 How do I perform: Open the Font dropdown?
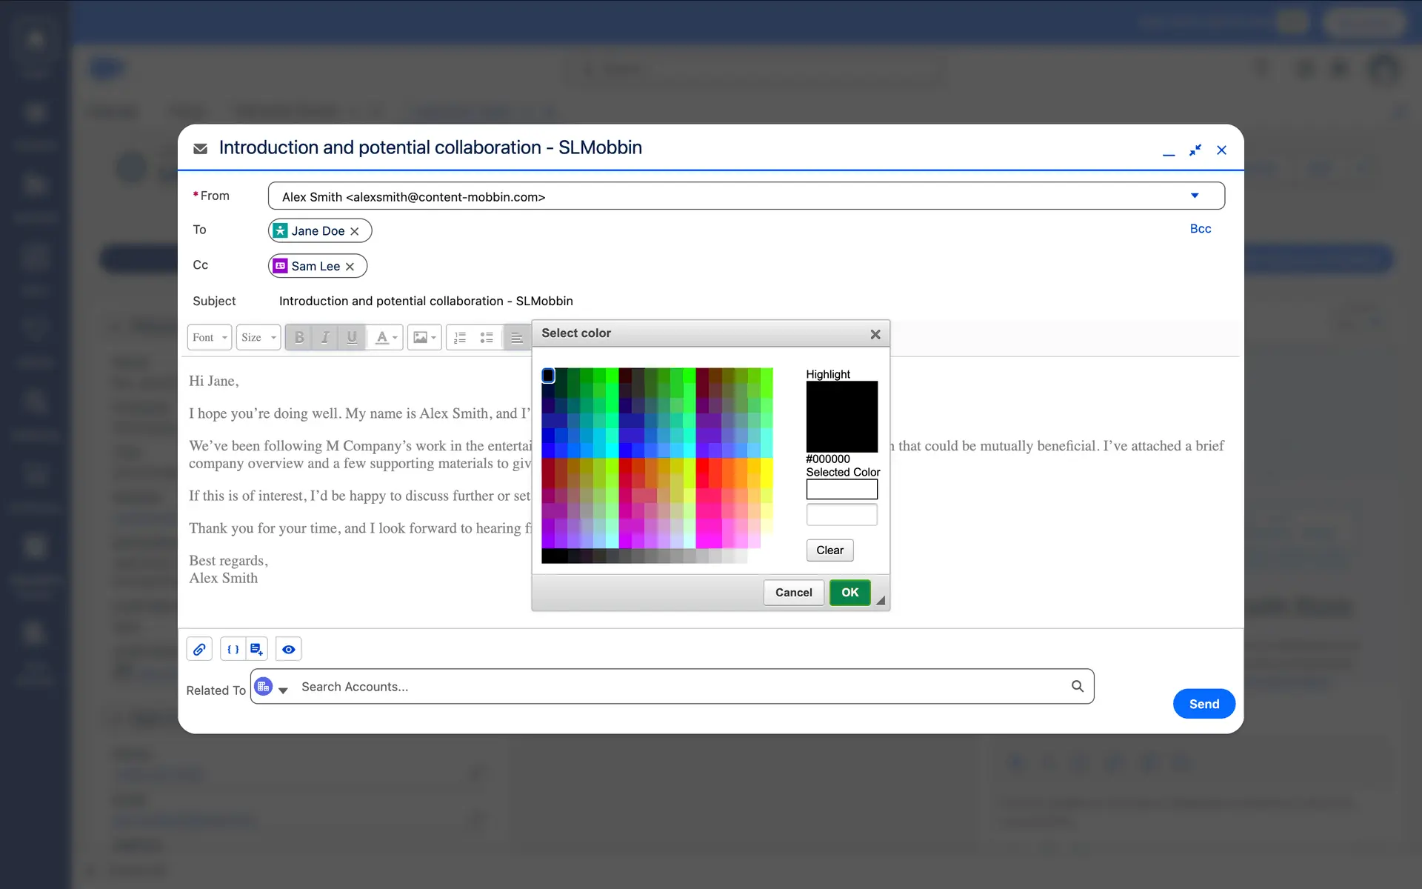(210, 338)
